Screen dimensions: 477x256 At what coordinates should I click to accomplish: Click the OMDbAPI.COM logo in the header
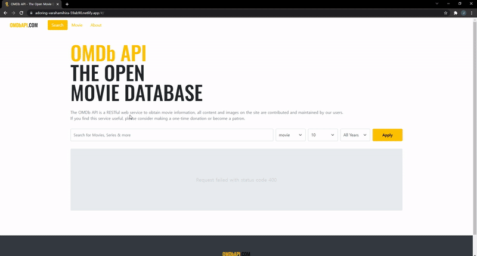24,25
